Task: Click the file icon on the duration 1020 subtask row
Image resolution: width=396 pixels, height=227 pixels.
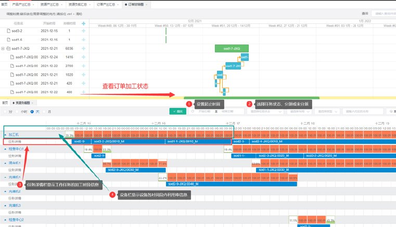Action: tap(12, 75)
